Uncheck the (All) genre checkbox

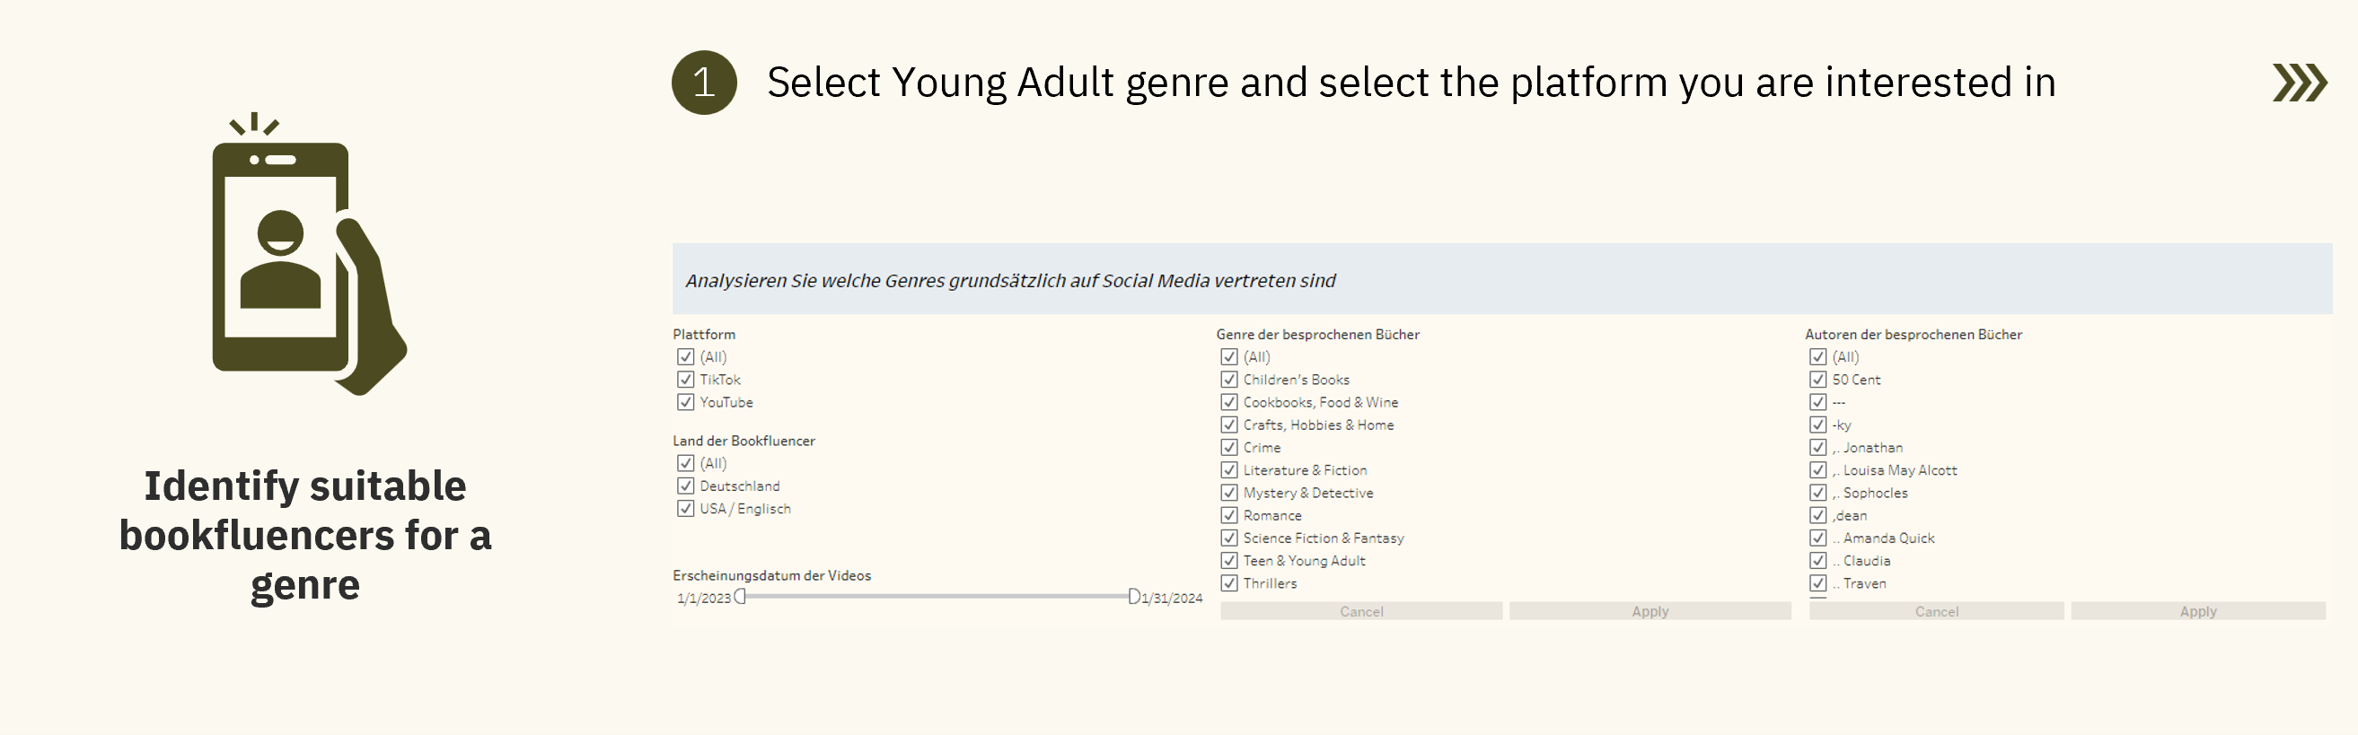click(x=1229, y=357)
